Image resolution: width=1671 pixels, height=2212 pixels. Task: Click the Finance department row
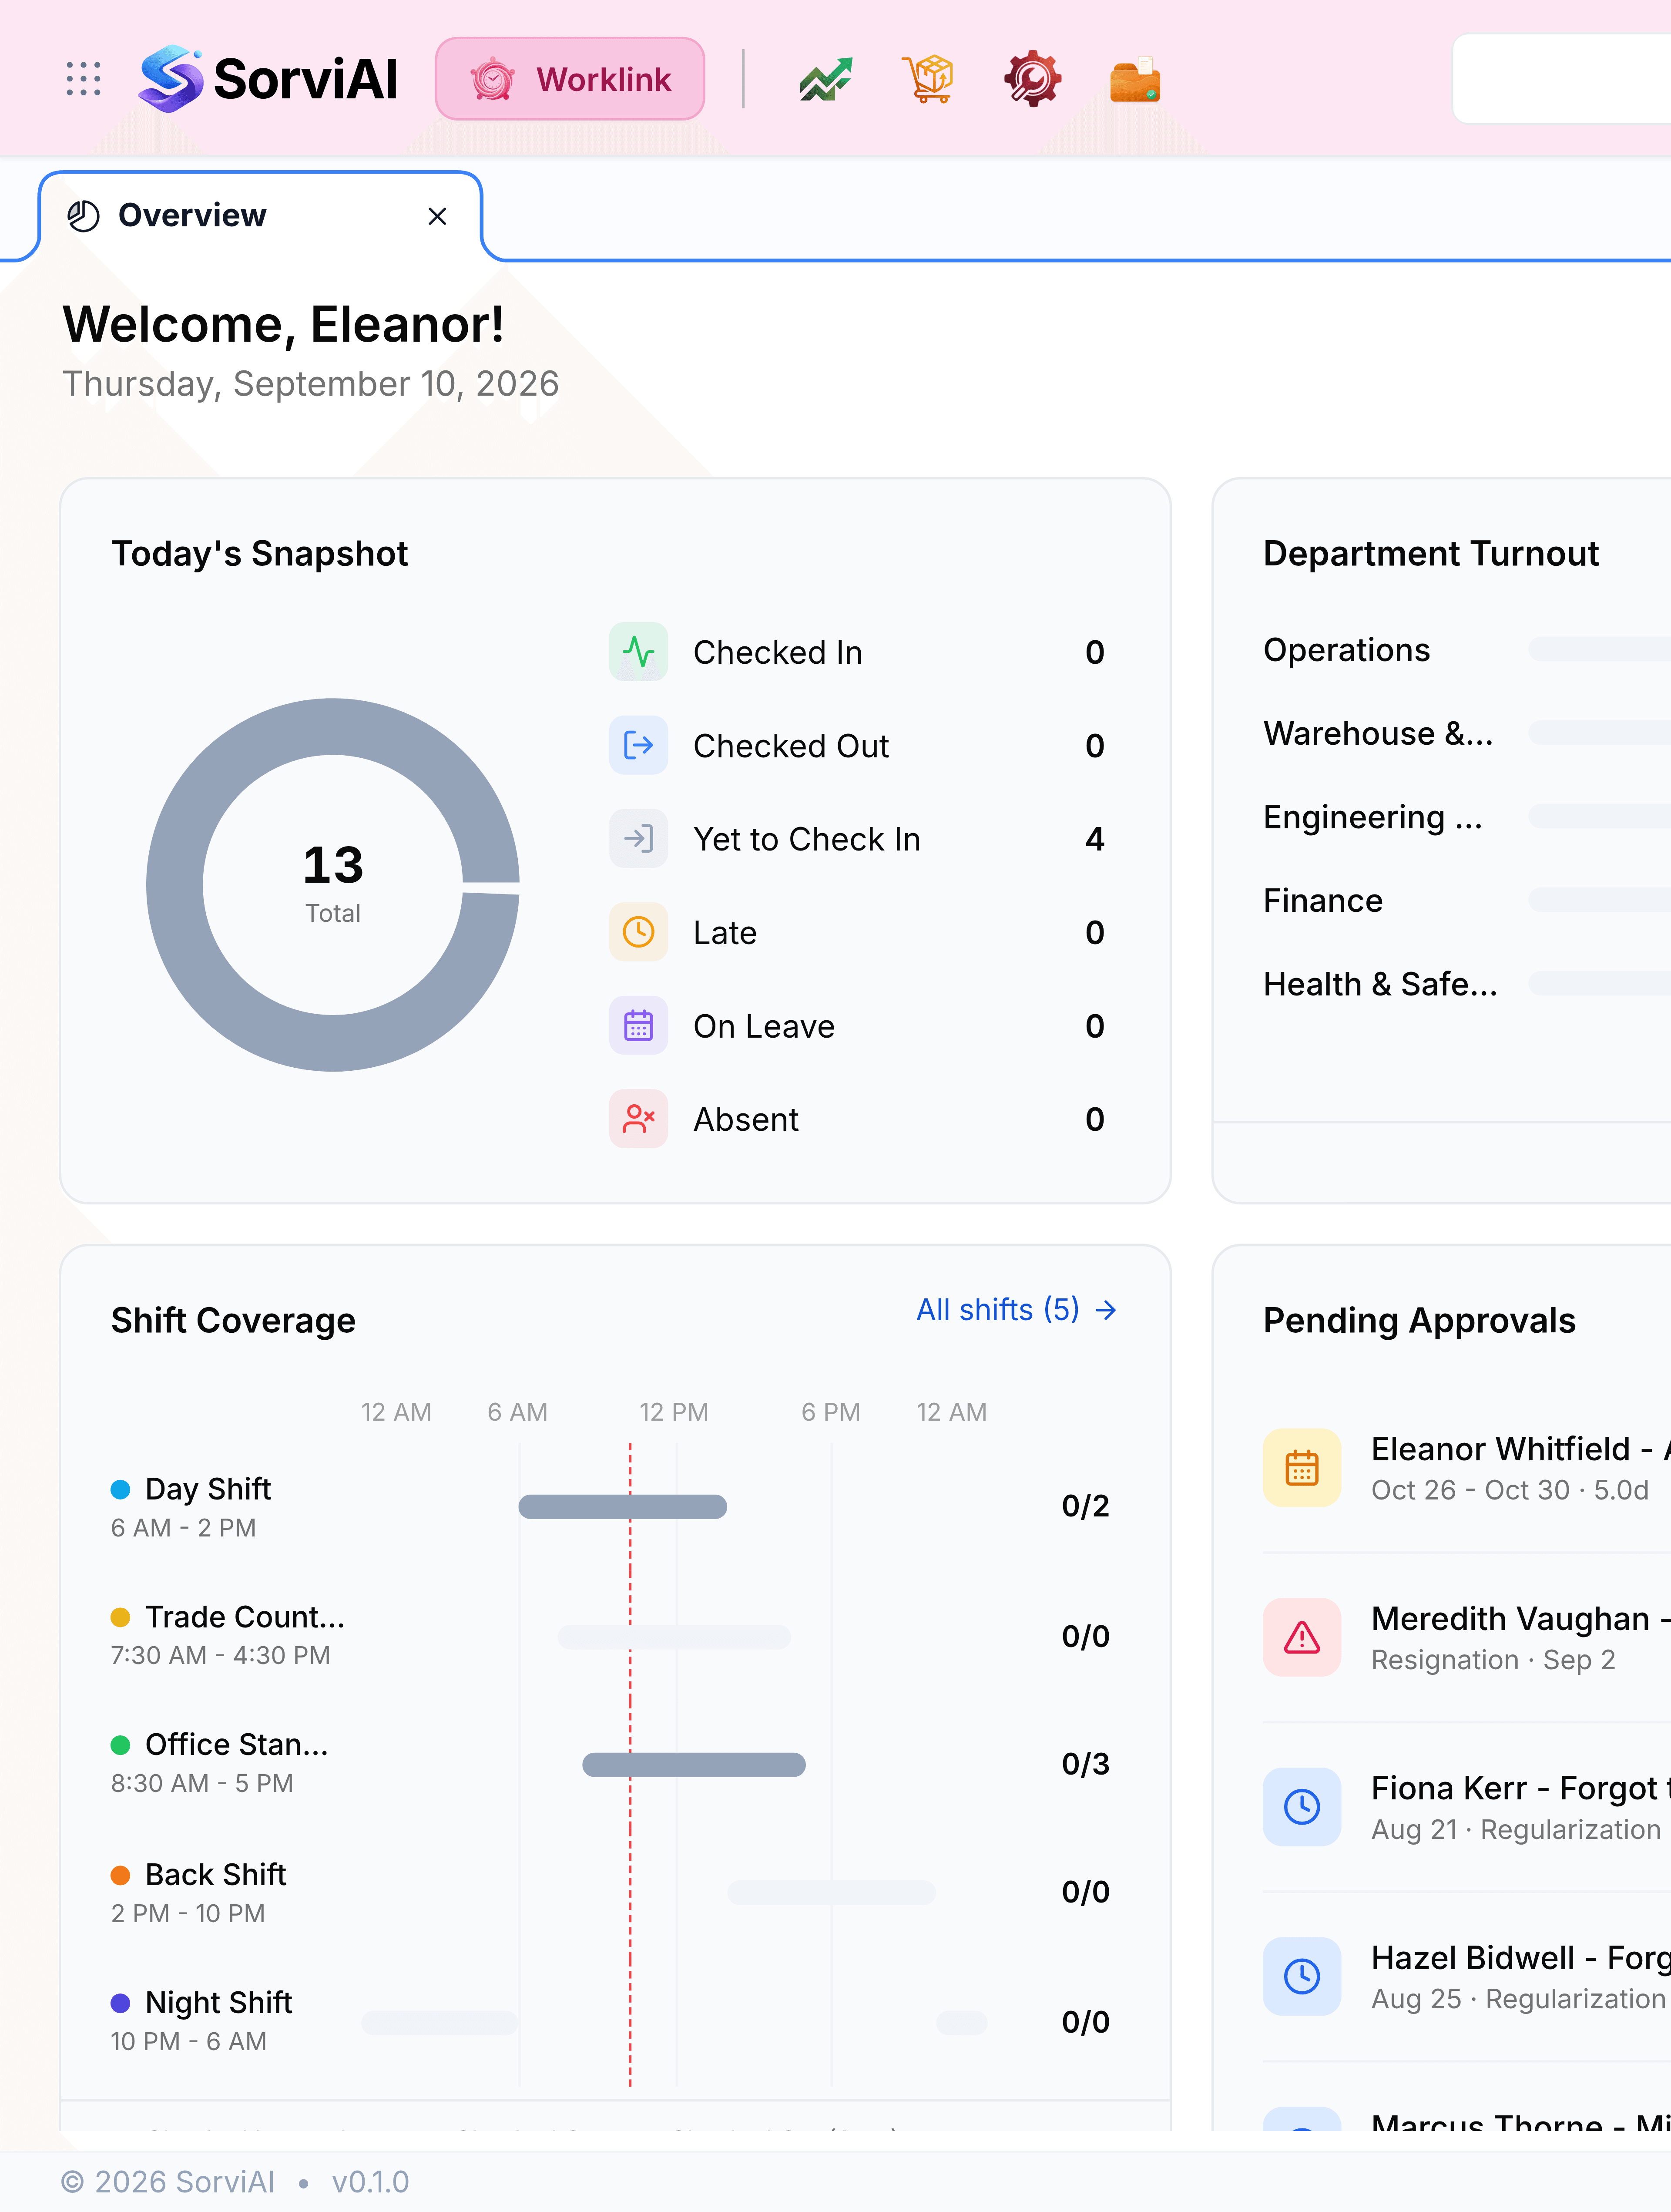[1467, 900]
